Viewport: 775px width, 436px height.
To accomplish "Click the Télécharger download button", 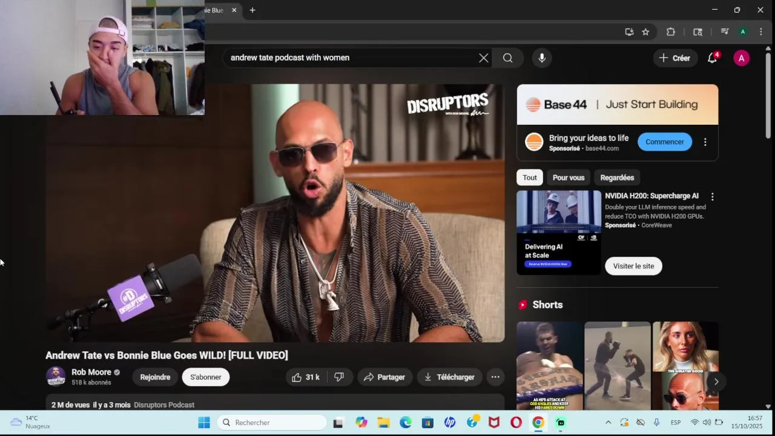I will [449, 377].
